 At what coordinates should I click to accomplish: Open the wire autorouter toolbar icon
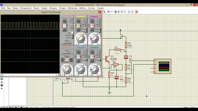[104, 12]
